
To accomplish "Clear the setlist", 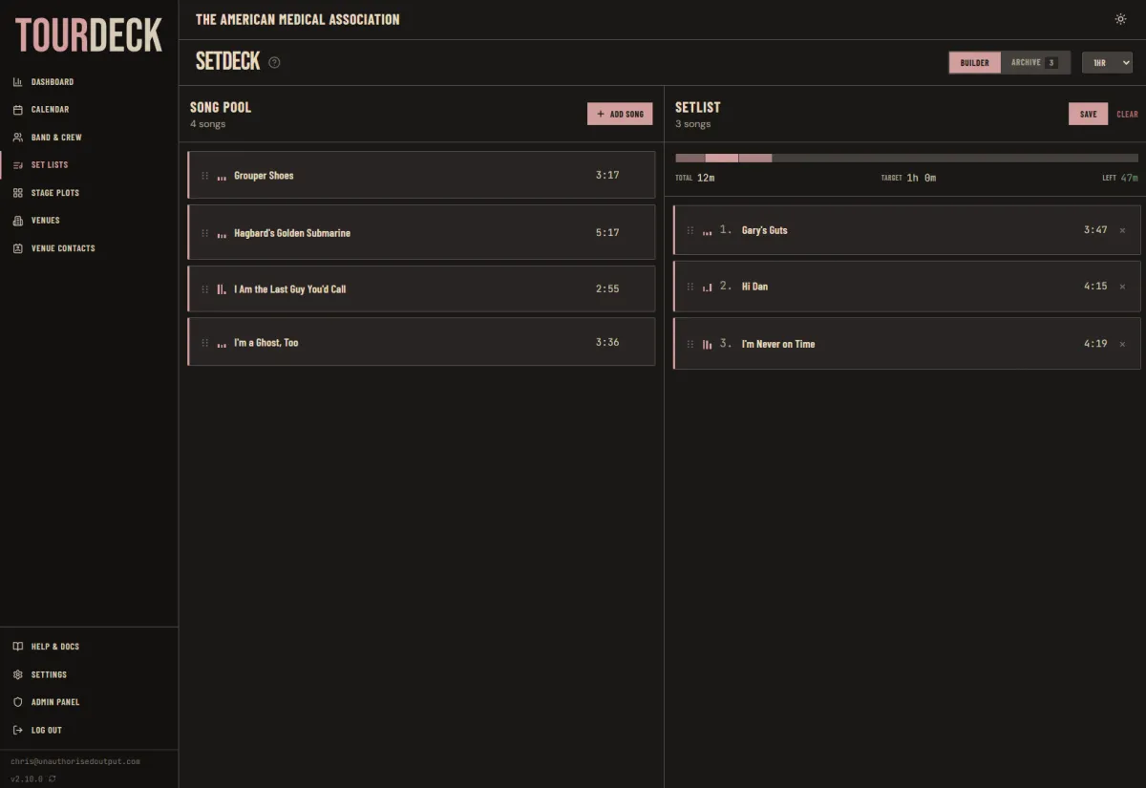I will click(1127, 113).
